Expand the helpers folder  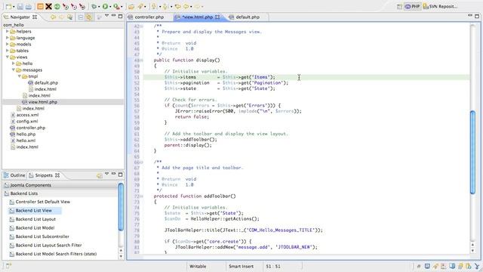[8, 31]
